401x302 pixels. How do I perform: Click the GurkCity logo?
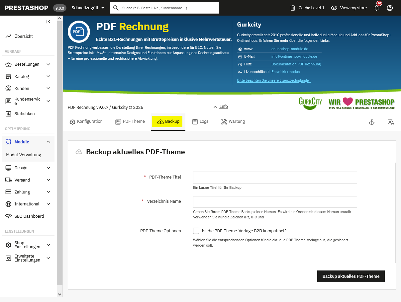(310, 103)
